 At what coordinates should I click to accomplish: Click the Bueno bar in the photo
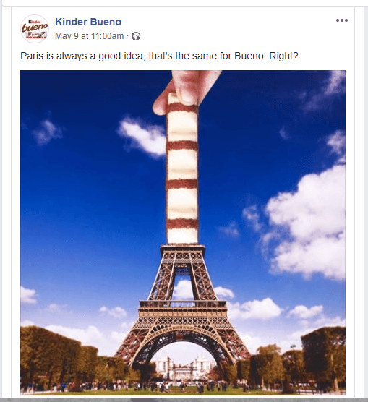(182, 168)
